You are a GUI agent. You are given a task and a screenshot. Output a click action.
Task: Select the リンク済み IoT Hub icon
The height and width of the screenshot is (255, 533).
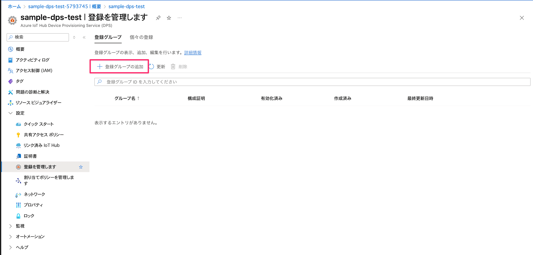[18, 145]
